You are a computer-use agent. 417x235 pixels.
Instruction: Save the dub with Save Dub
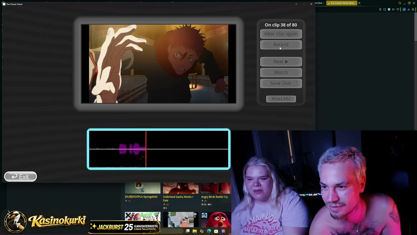coord(281,83)
